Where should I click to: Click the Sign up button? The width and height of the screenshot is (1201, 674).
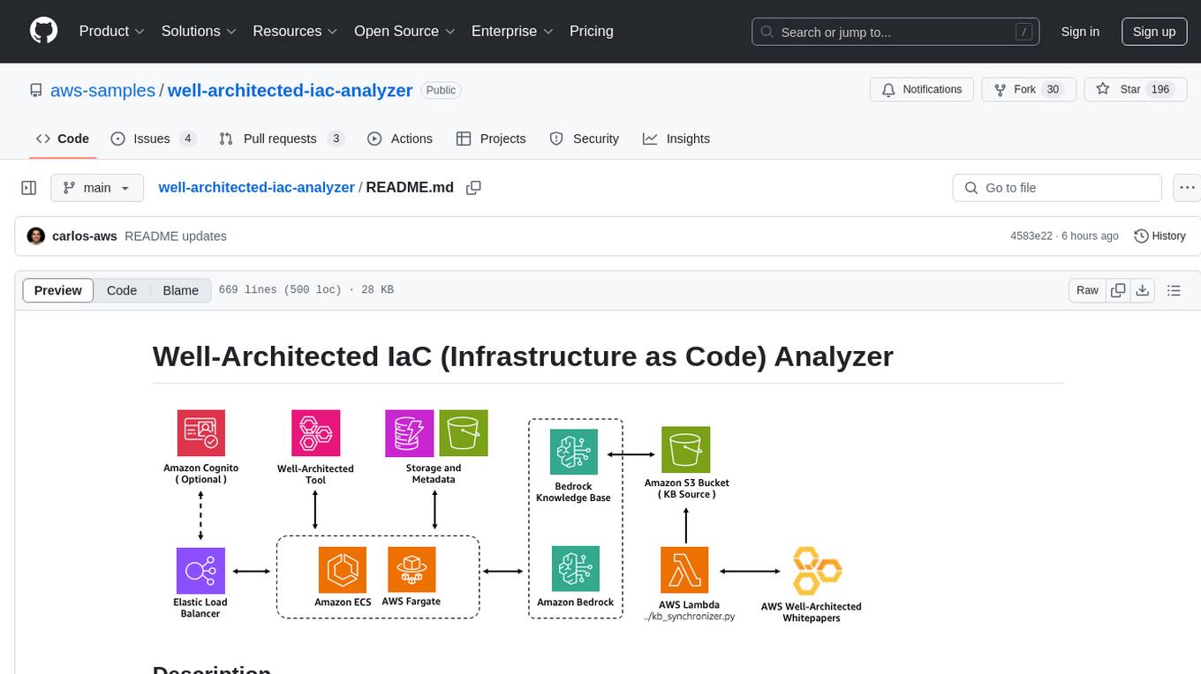[x=1154, y=32]
